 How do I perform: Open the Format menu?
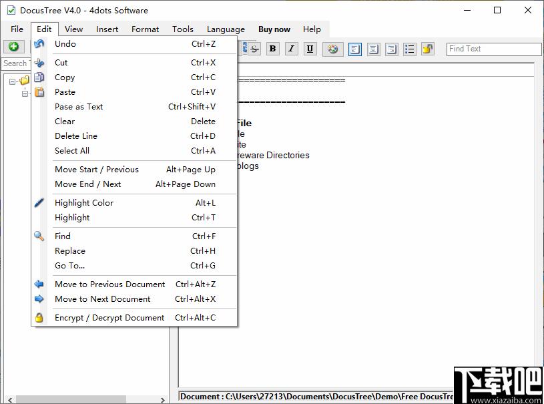[145, 29]
